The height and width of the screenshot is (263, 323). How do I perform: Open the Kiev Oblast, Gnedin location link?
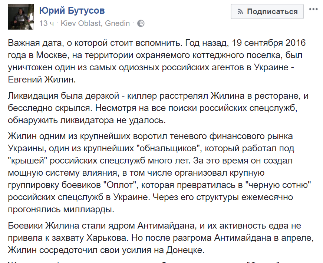click(95, 23)
